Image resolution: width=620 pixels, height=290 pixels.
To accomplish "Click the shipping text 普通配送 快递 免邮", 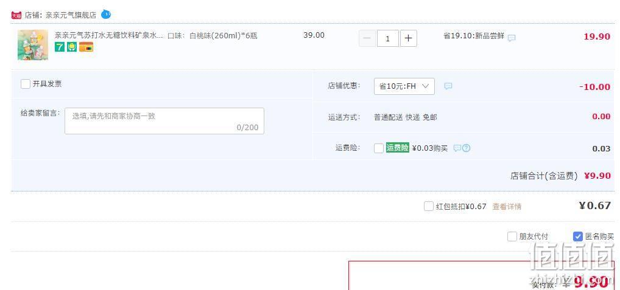I will 405,117.
